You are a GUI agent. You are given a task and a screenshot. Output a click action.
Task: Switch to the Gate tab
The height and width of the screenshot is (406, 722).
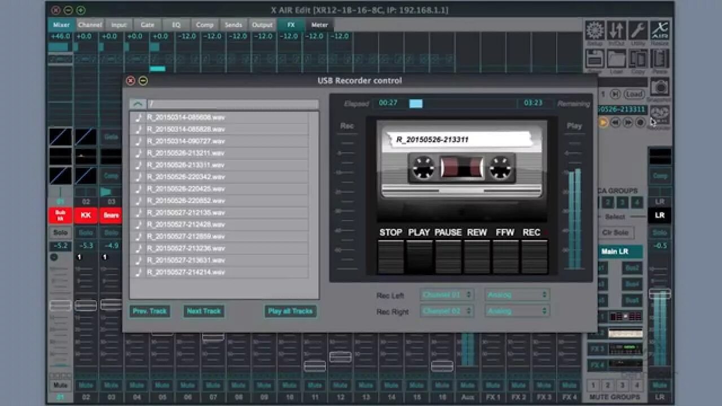(147, 25)
